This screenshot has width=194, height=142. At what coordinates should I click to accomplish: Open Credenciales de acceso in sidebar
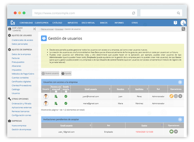23,40
